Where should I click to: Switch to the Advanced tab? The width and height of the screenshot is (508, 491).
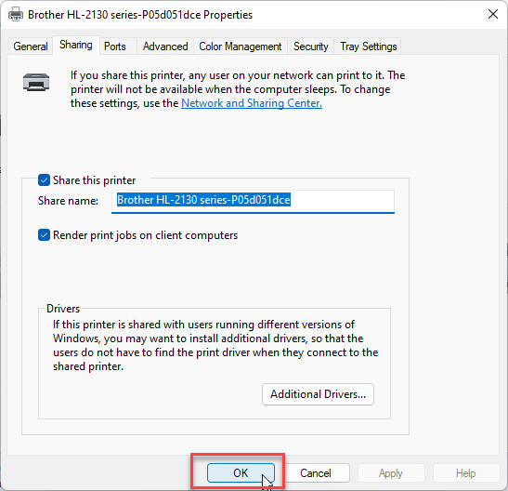[x=165, y=46]
